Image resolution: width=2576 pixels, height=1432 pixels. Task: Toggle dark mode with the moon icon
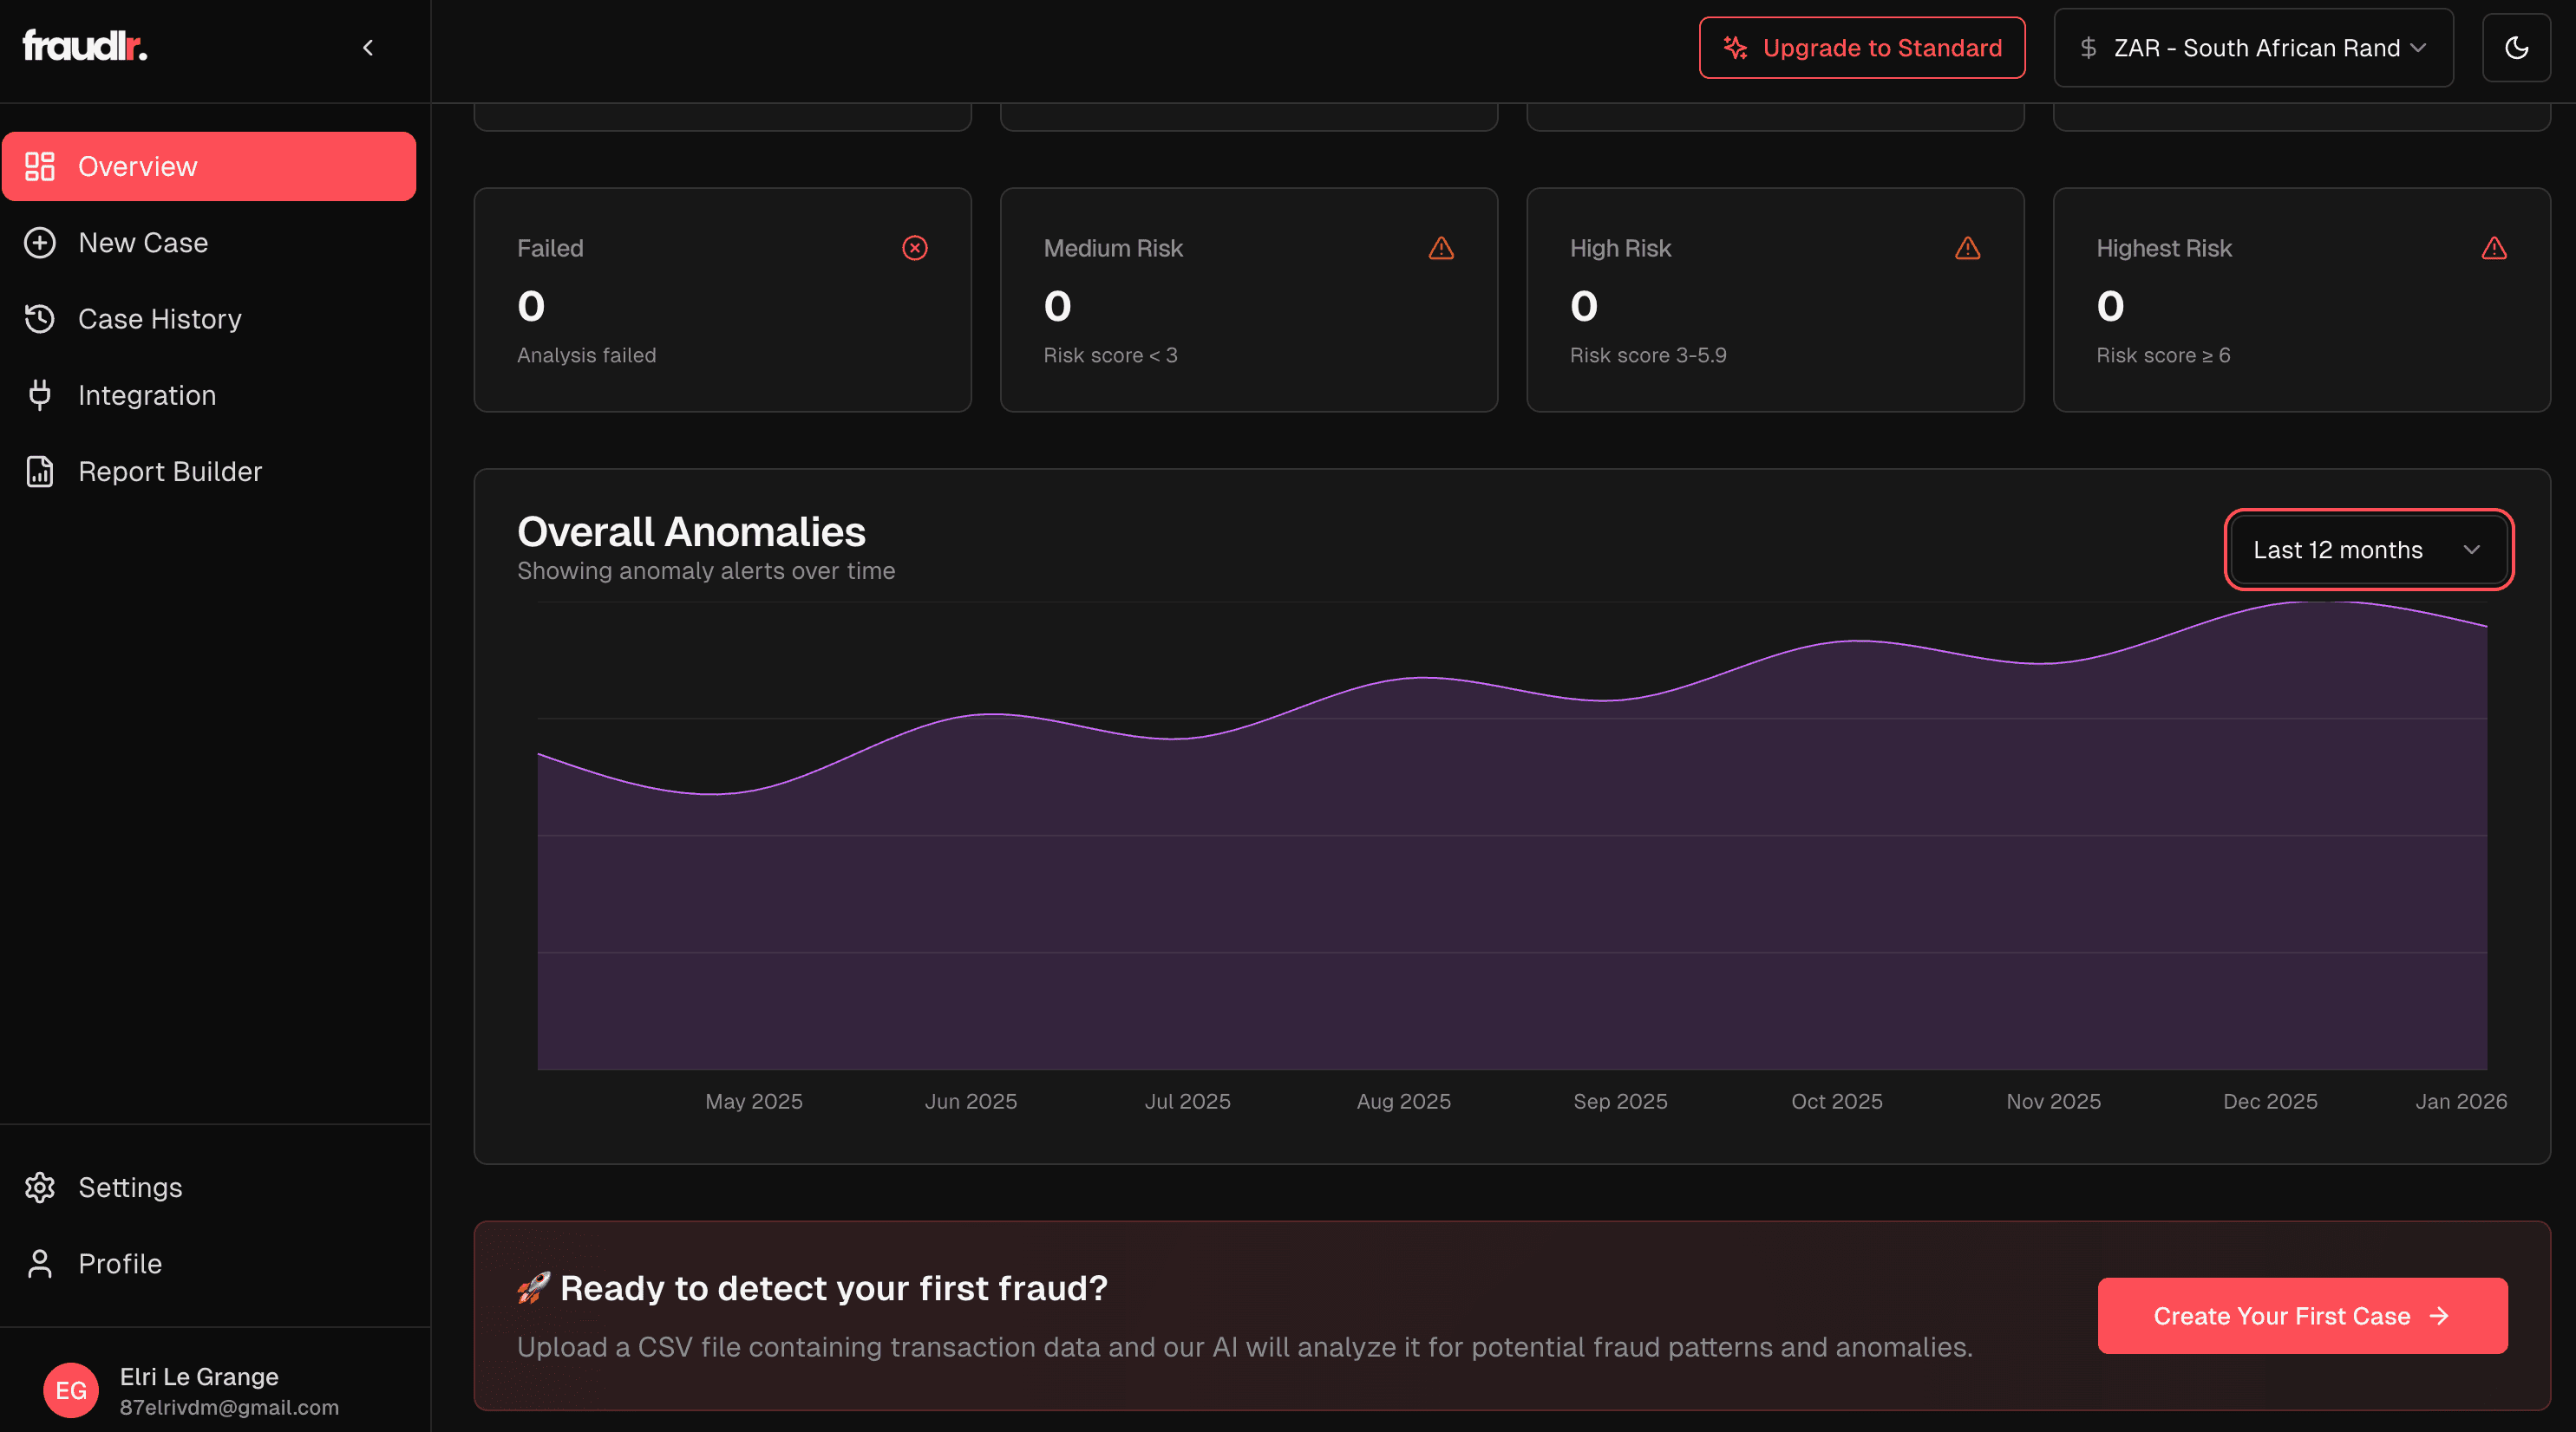[x=2517, y=47]
